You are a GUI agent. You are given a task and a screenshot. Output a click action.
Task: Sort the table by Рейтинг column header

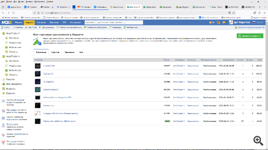(x=167, y=60)
